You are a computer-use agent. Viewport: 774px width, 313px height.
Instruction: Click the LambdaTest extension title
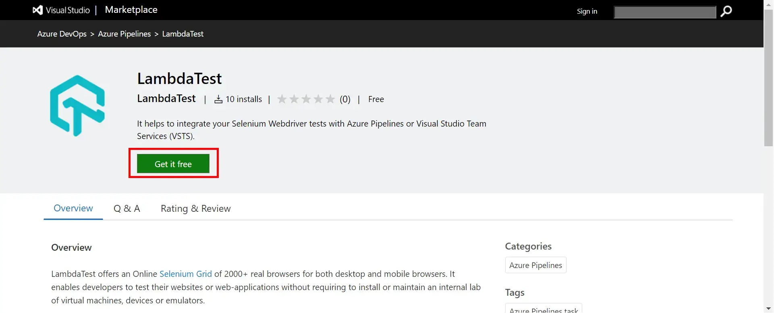(179, 79)
